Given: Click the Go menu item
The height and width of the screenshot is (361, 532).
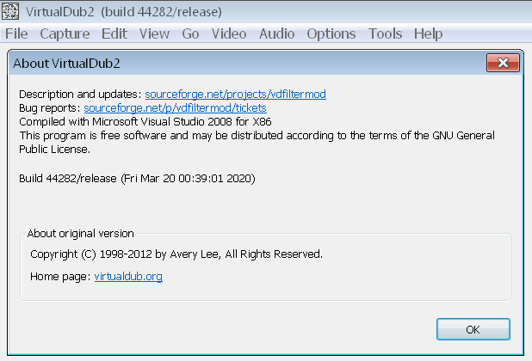Looking at the screenshot, I should coord(190,34).
